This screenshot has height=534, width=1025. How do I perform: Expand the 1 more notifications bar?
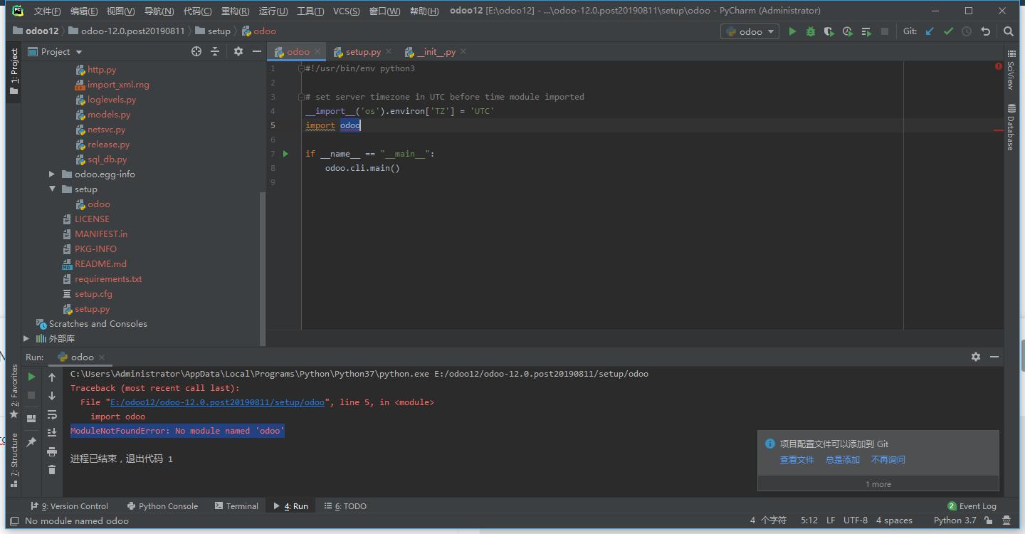878,484
